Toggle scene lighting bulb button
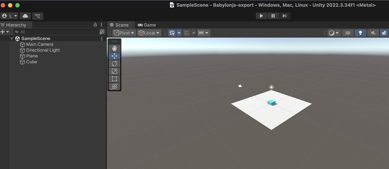Screen dimensions: 389x169 point(360,33)
